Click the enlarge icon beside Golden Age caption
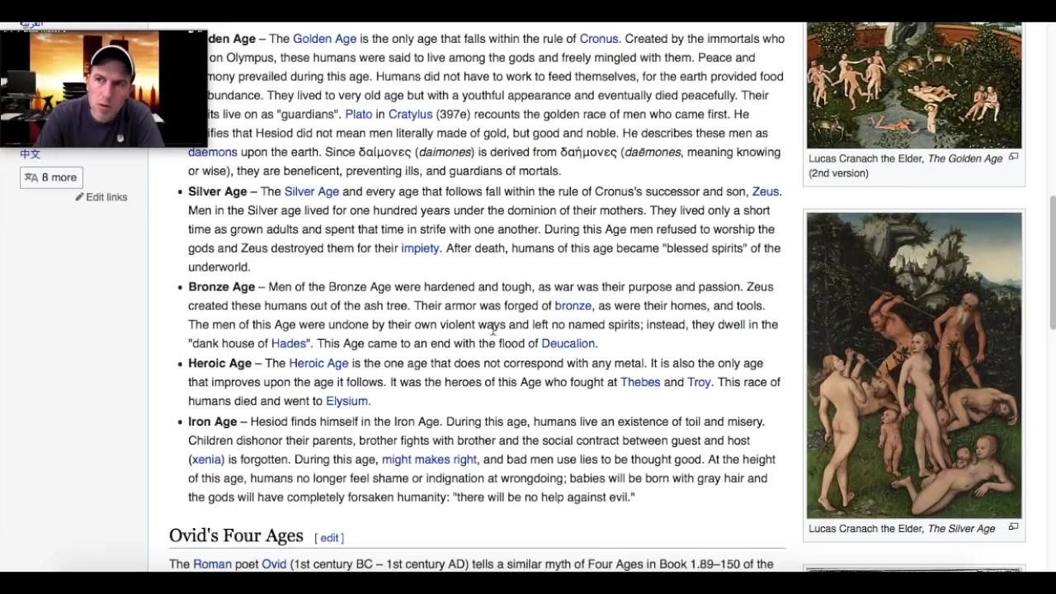This screenshot has height=594, width=1056. coord(1014,157)
